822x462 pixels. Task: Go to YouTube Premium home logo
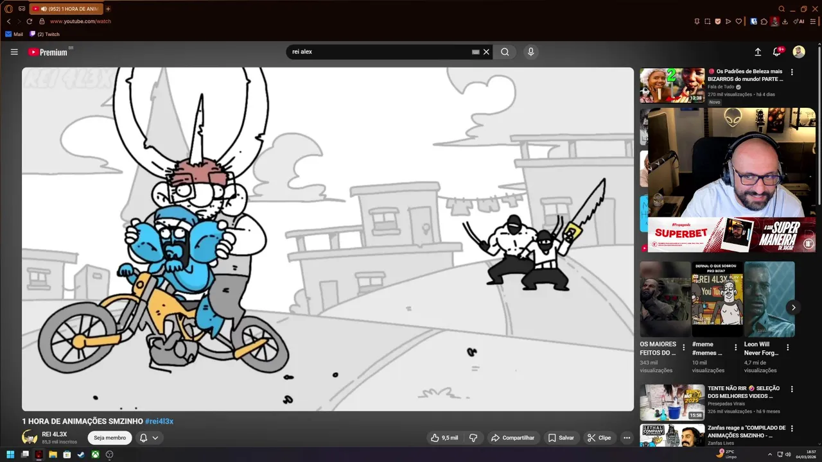48,52
